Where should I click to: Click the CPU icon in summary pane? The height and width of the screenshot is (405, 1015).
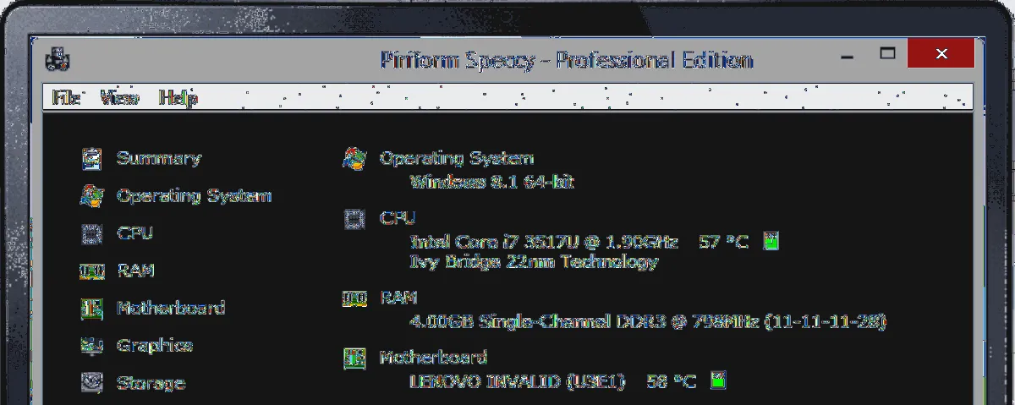coord(354,219)
